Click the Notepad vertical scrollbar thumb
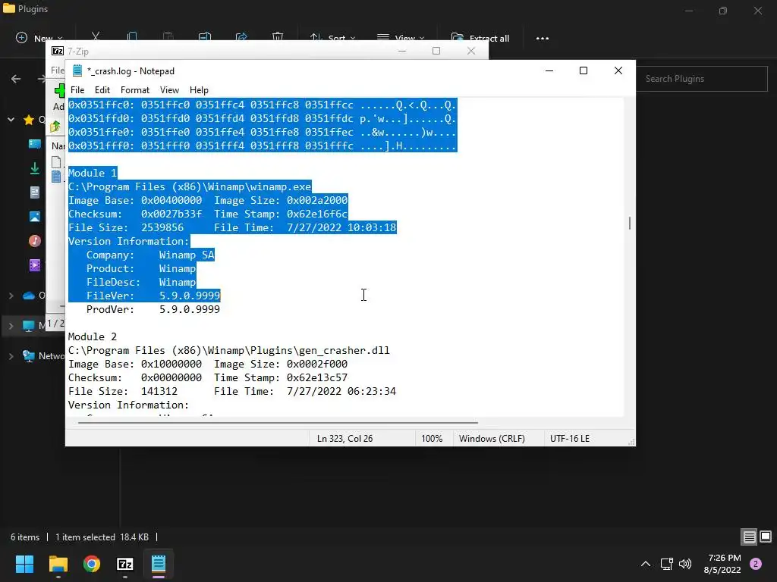This screenshot has height=582, width=777. [629, 224]
